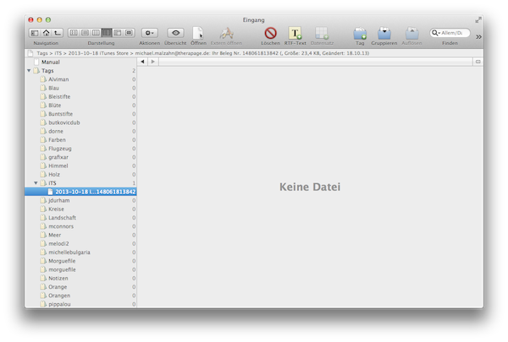Select the grafixar tag
The width and height of the screenshot is (508, 342).
click(80, 157)
